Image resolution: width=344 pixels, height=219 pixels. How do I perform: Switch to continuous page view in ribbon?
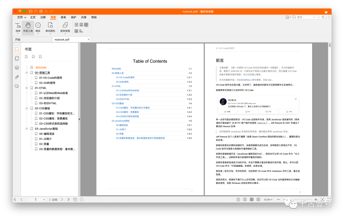(x=81, y=25)
